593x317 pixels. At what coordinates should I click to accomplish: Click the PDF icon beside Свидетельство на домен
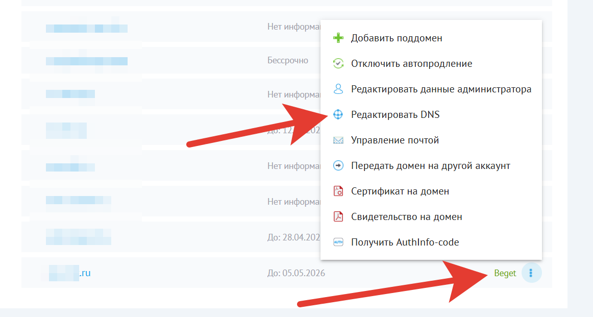tap(338, 217)
